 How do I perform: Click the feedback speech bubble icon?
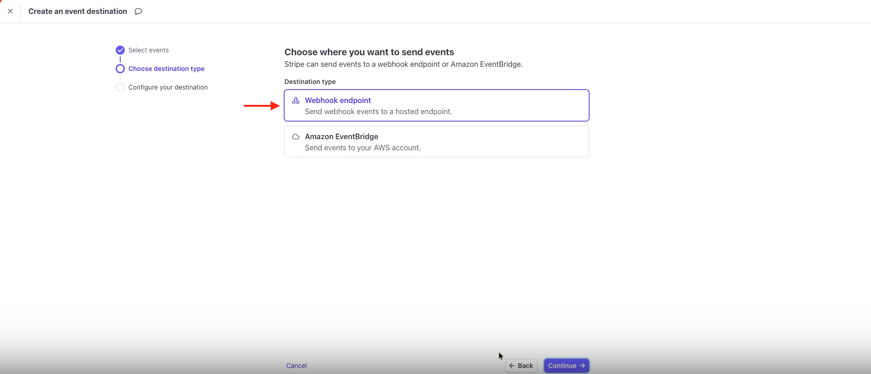(138, 12)
